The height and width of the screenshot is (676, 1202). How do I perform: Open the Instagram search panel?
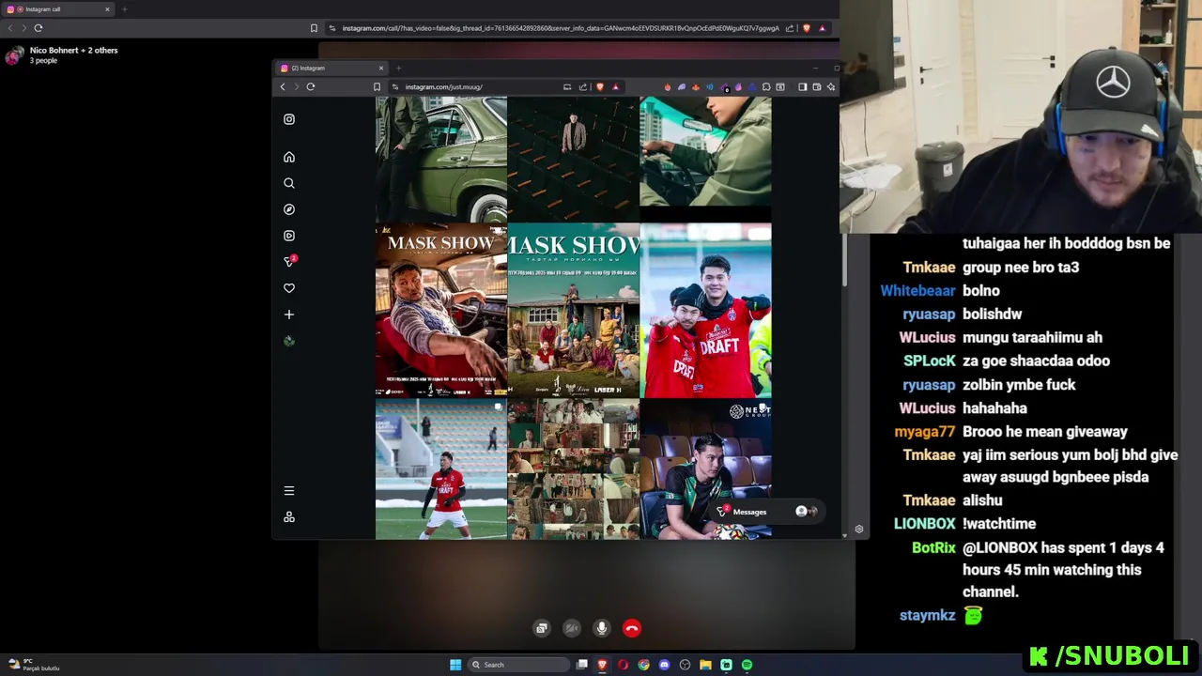click(289, 183)
